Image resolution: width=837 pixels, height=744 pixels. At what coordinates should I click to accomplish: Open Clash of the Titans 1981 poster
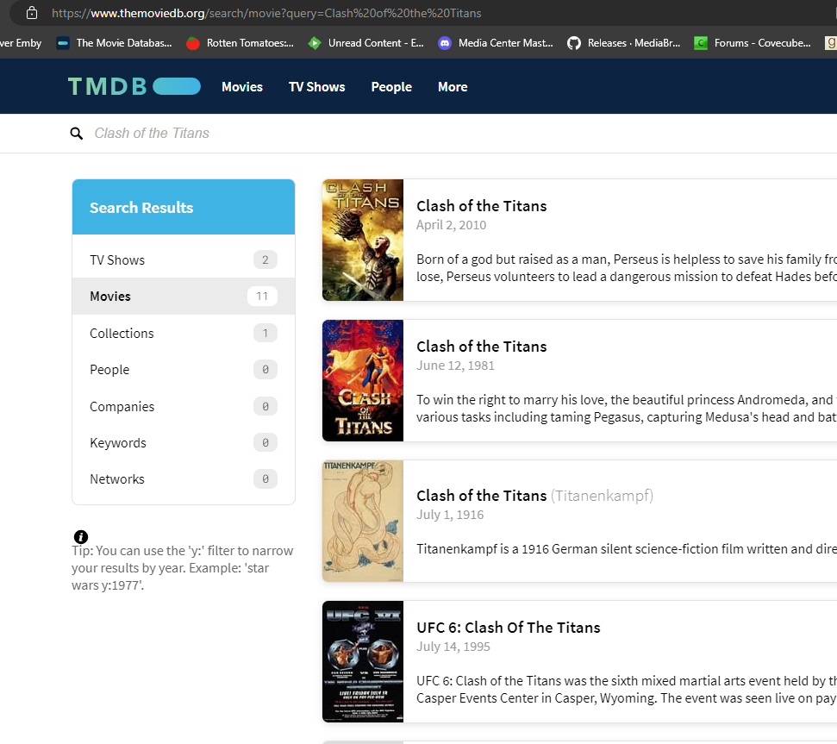(362, 380)
